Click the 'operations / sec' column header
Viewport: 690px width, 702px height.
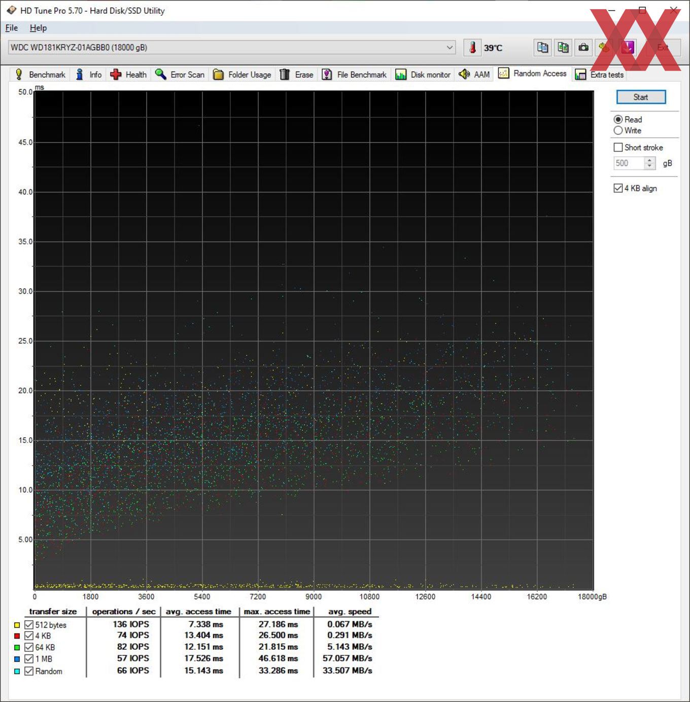124,612
